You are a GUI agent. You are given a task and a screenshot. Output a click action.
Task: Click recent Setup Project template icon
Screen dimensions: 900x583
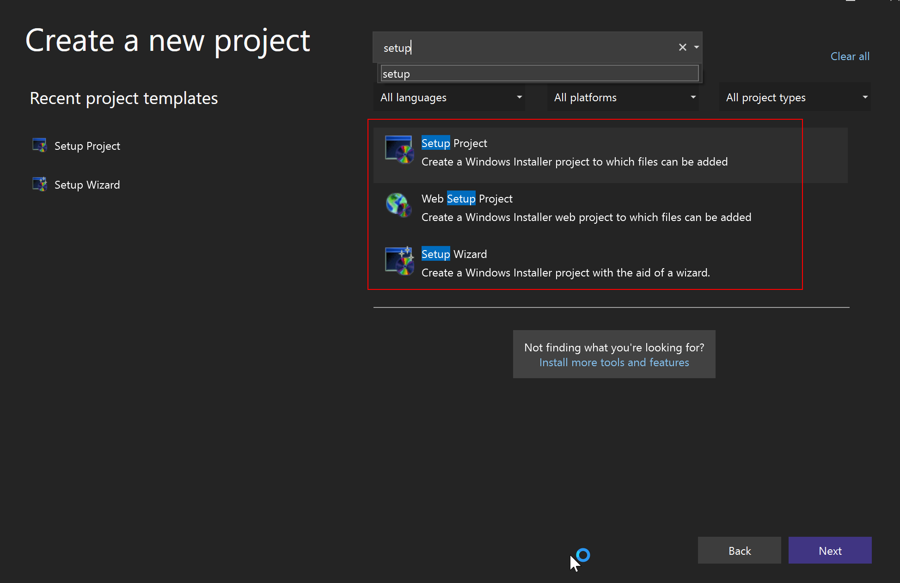point(40,146)
